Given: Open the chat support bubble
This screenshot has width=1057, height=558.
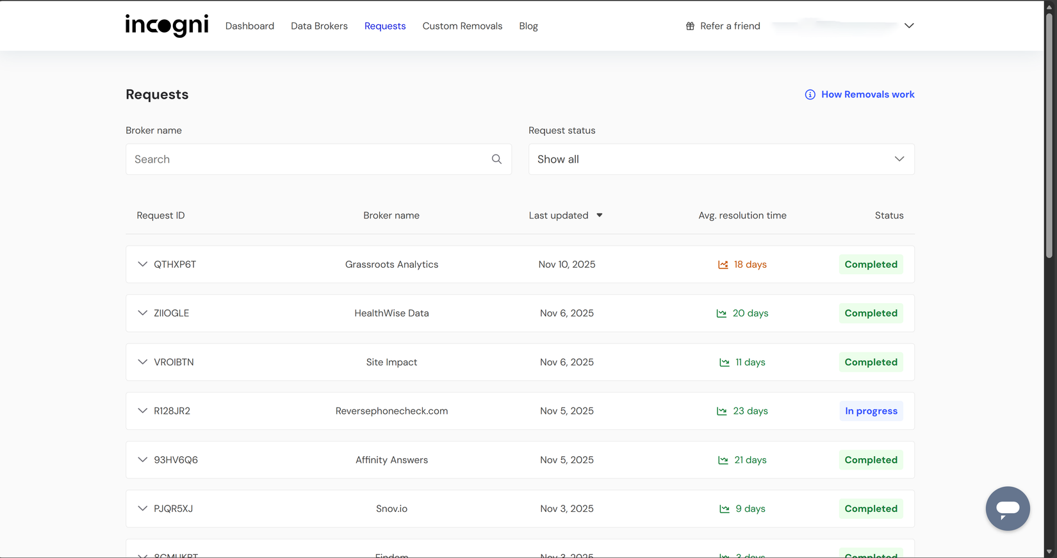Looking at the screenshot, I should click(x=1007, y=508).
